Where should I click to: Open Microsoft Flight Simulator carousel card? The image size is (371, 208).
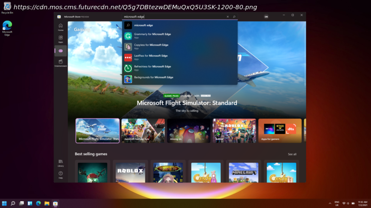97,131
